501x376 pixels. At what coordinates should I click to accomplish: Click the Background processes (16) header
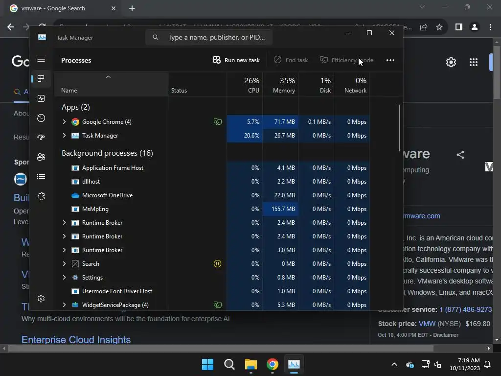107,153
